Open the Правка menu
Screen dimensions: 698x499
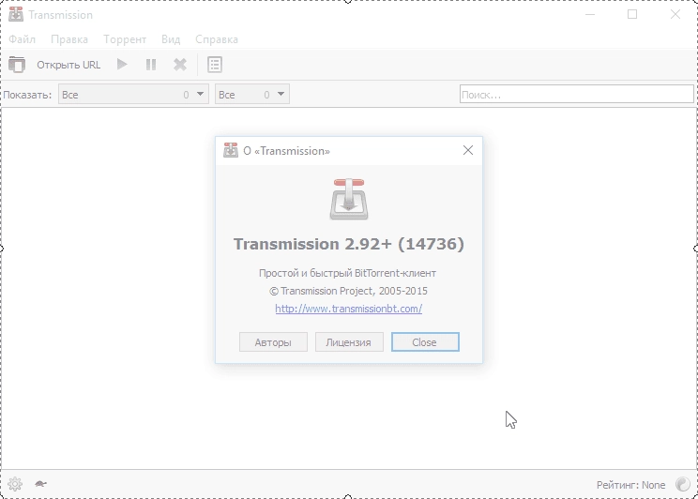pyautogui.click(x=69, y=39)
